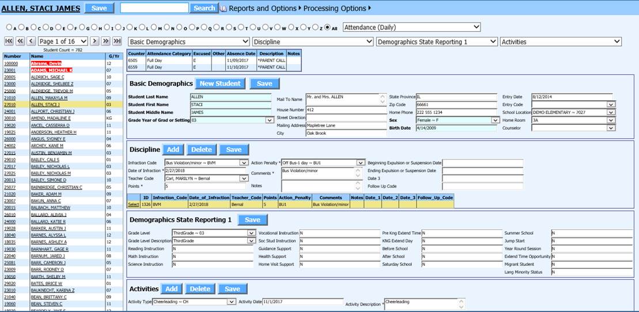Advance to next student list page

[x=94, y=41]
